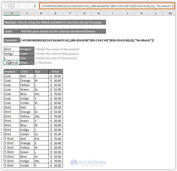Select the 'L' size cell of T-Shirt Green

(41, 152)
